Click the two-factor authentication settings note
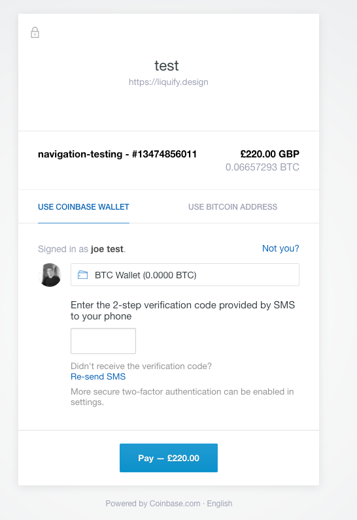 (x=182, y=397)
